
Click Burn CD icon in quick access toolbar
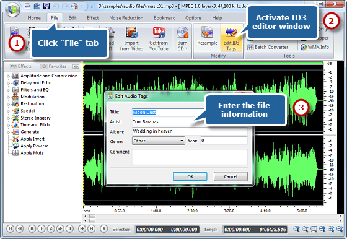point(74,6)
